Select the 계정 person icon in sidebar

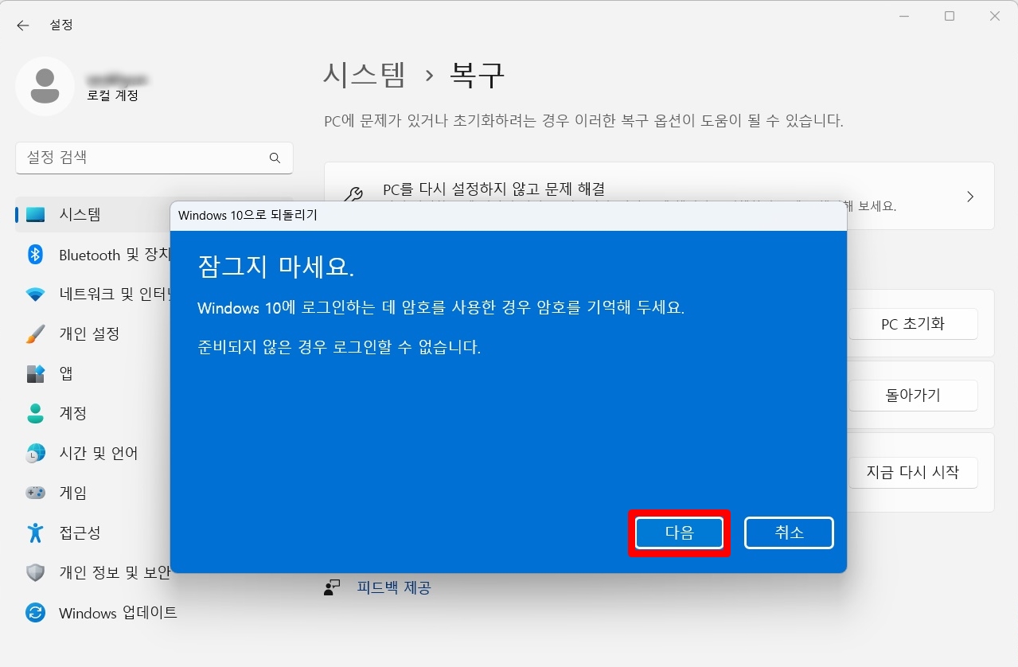[x=35, y=413]
